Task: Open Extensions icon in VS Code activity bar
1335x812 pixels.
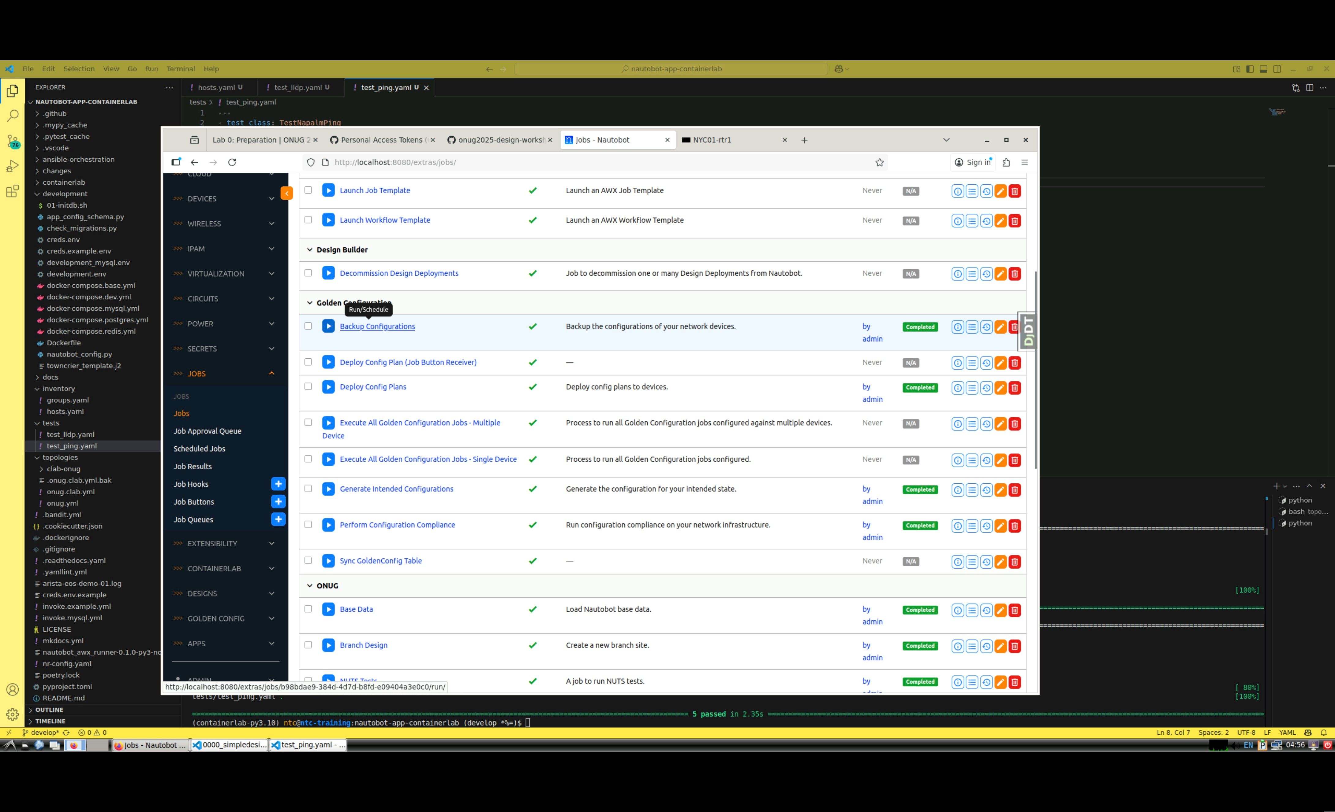Action: click(x=13, y=191)
